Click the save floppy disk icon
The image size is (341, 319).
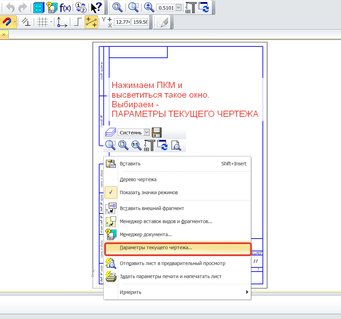tap(157, 132)
